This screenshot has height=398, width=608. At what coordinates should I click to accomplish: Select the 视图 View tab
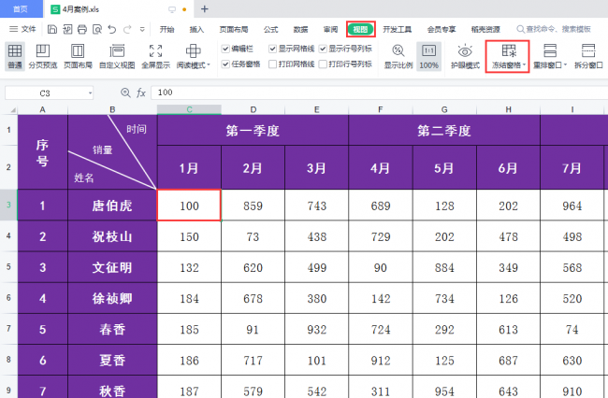click(x=361, y=29)
